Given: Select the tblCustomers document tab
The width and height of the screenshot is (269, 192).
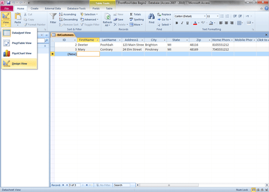Looking at the screenshot, I should [63, 35].
